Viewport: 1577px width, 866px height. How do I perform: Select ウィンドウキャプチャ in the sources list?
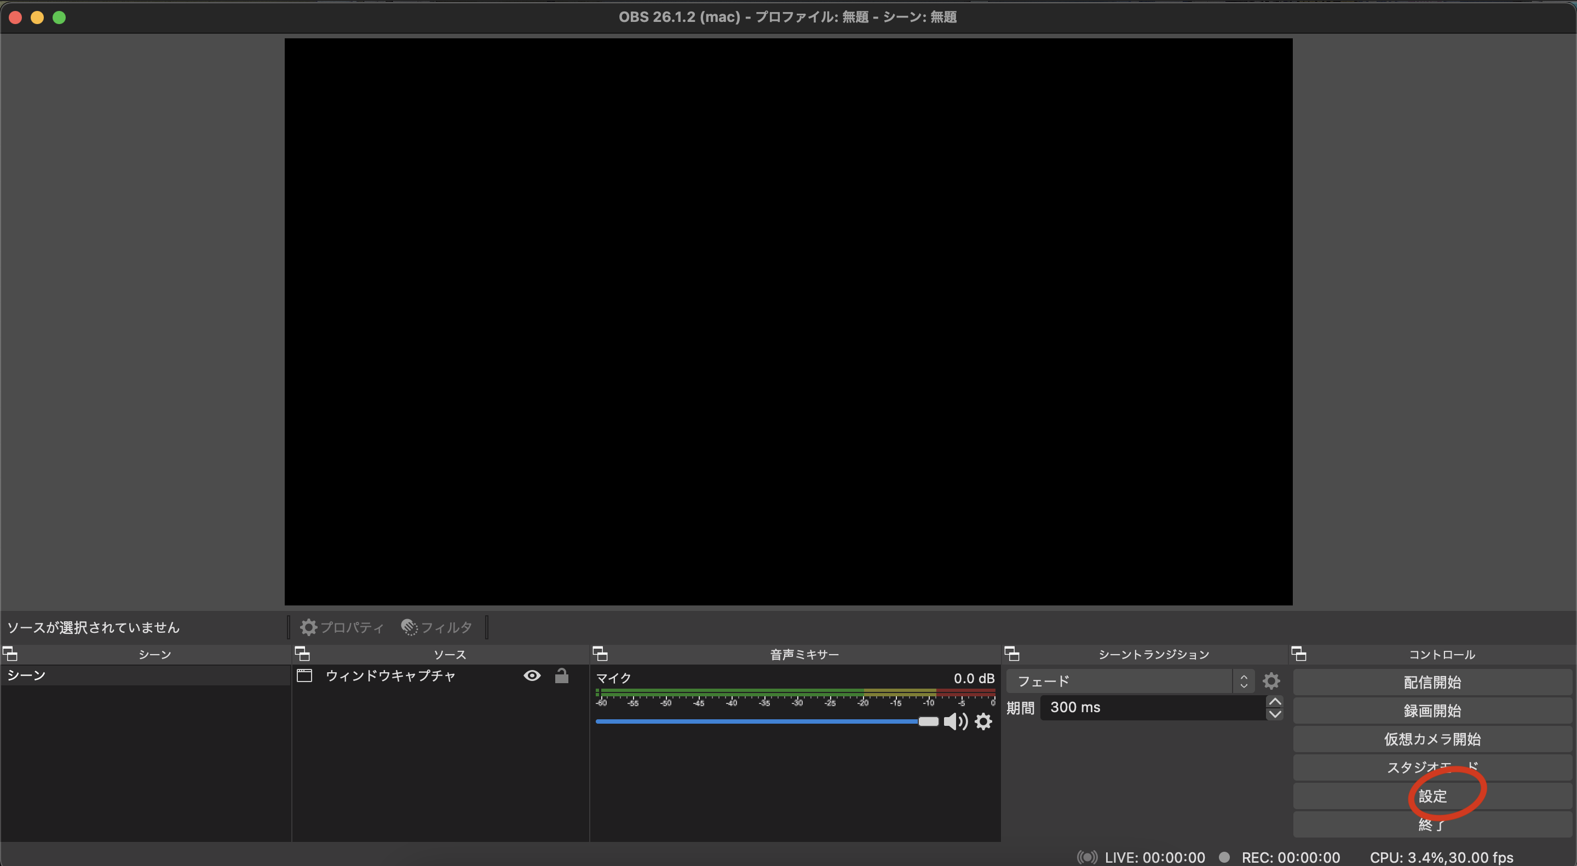click(x=390, y=676)
